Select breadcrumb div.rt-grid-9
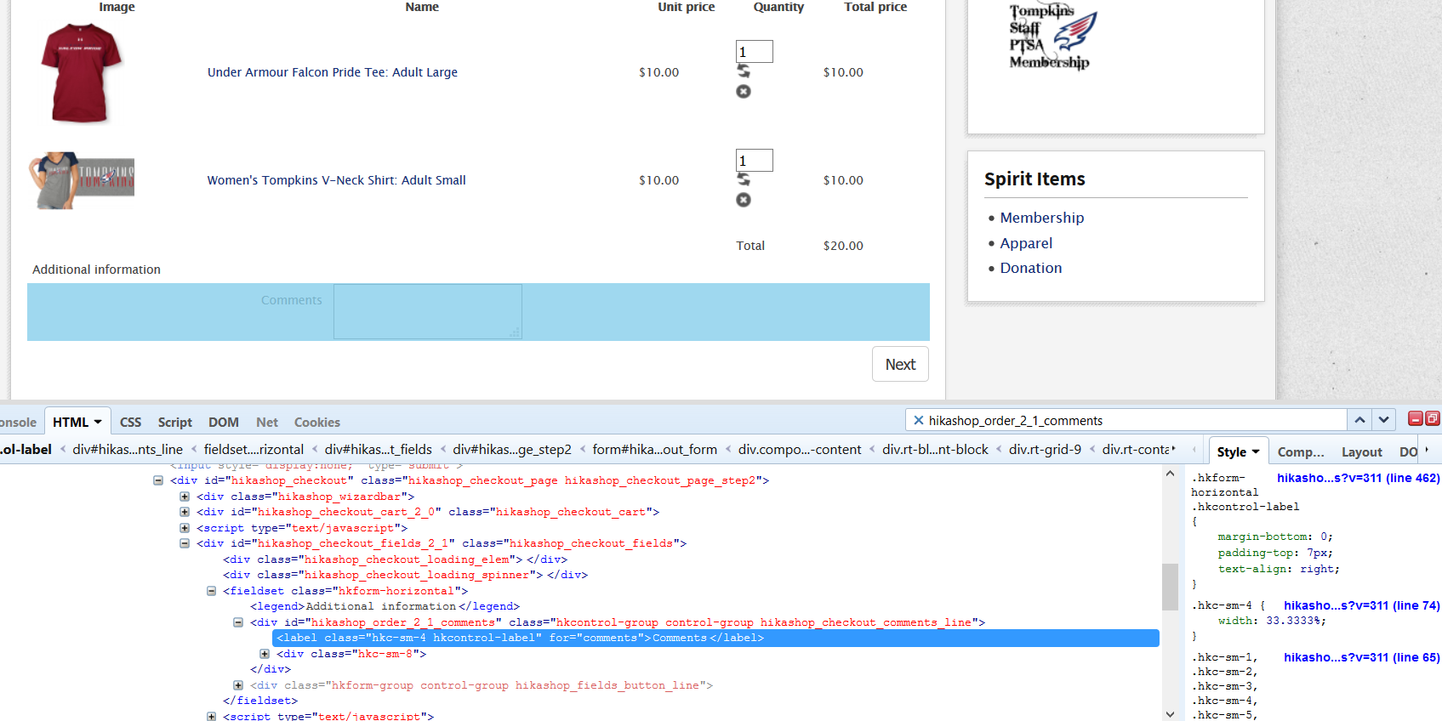 1045,449
